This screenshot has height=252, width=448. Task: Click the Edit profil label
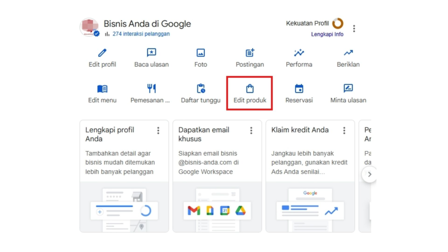102,65
